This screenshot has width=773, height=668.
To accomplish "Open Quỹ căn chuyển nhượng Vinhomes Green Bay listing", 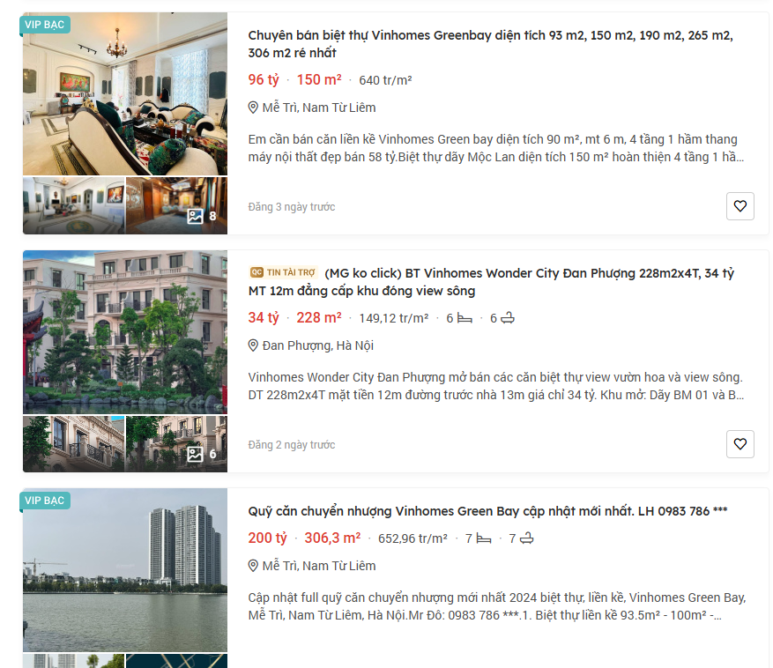I will (x=487, y=511).
